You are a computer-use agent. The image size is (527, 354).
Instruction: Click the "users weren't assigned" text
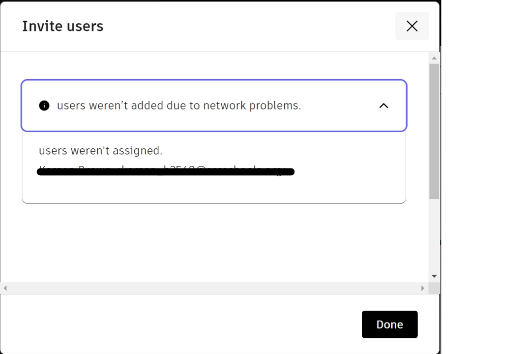[100, 151]
